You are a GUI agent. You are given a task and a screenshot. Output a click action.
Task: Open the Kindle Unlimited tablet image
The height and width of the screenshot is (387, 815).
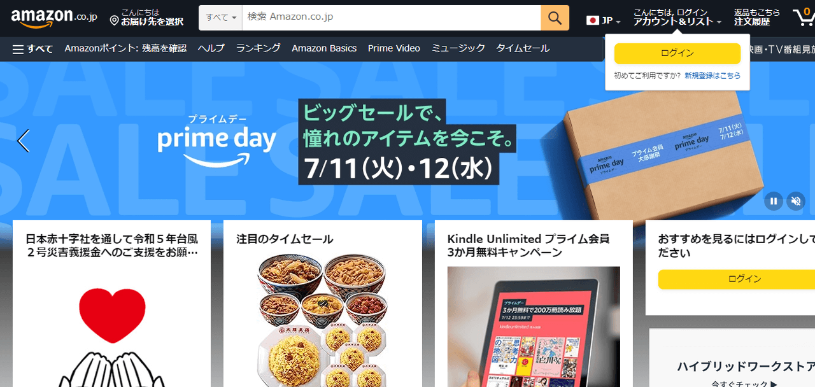point(534,327)
